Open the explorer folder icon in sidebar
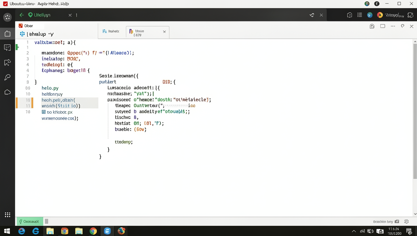 pos(7,34)
